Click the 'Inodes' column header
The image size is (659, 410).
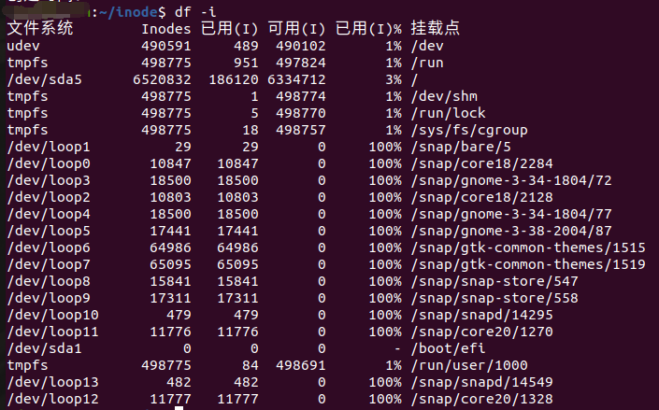158,29
